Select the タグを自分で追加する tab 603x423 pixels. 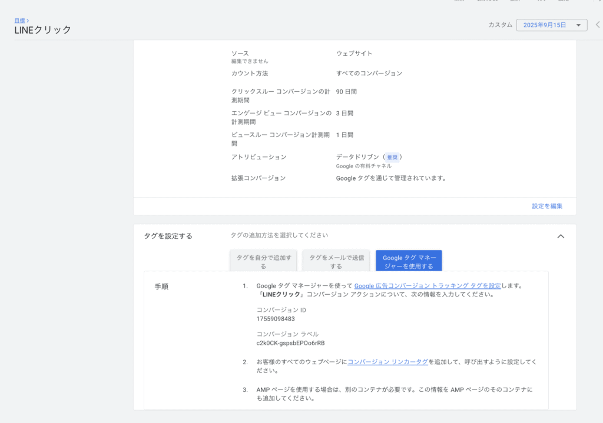pyautogui.click(x=263, y=261)
